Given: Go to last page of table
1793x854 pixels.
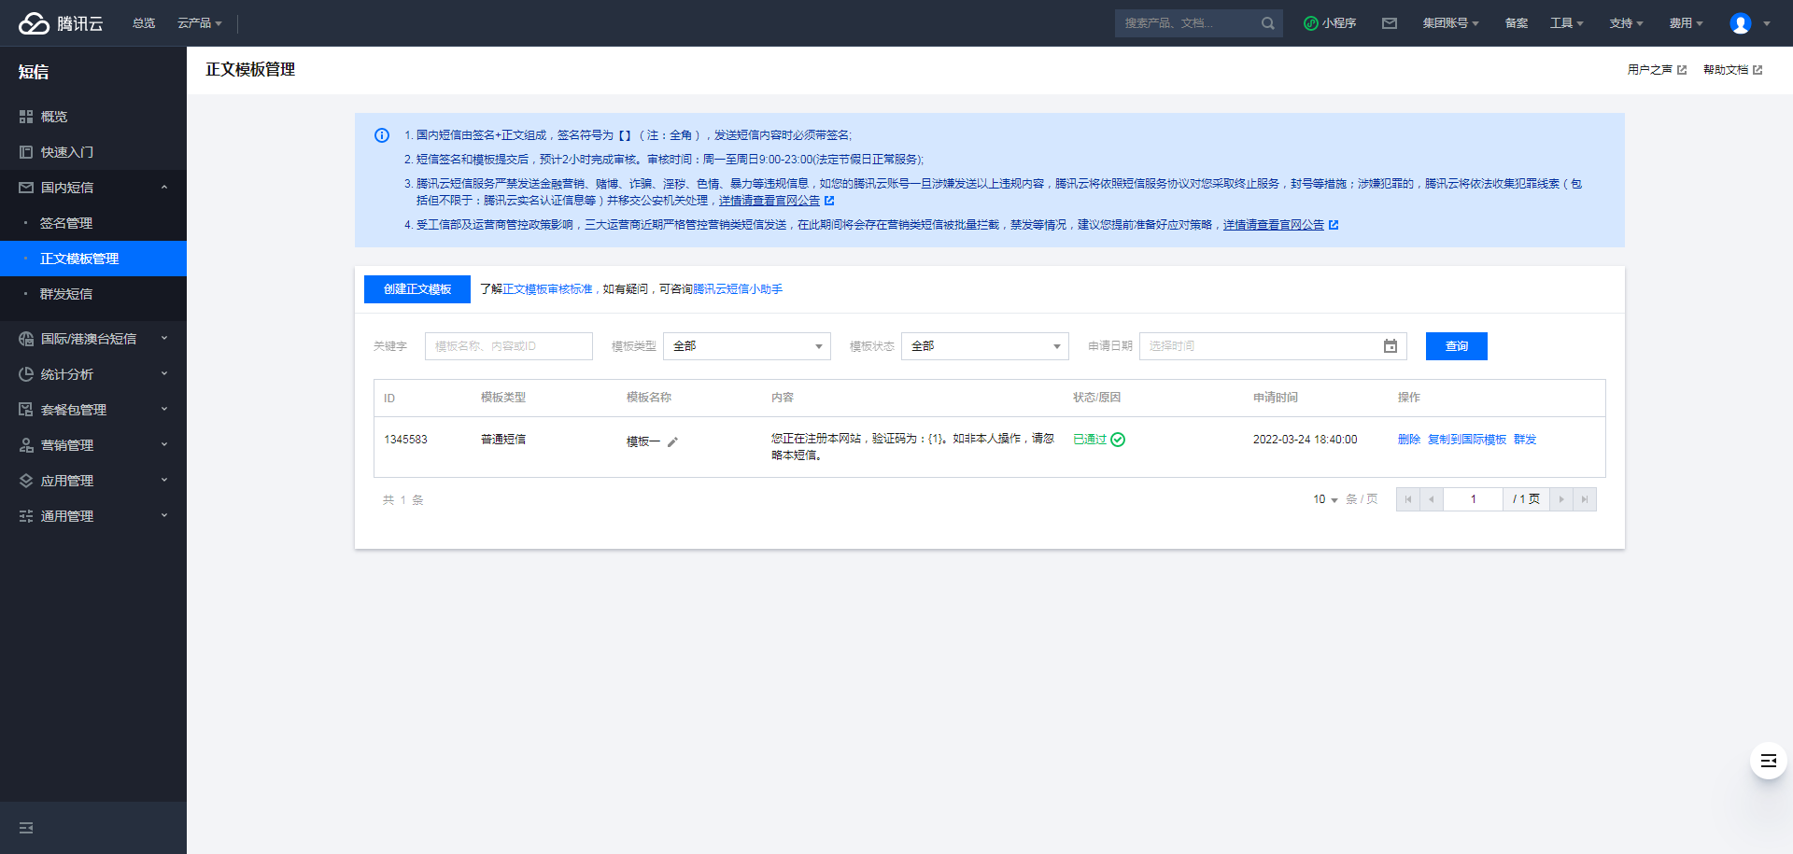Looking at the screenshot, I should click(1585, 499).
